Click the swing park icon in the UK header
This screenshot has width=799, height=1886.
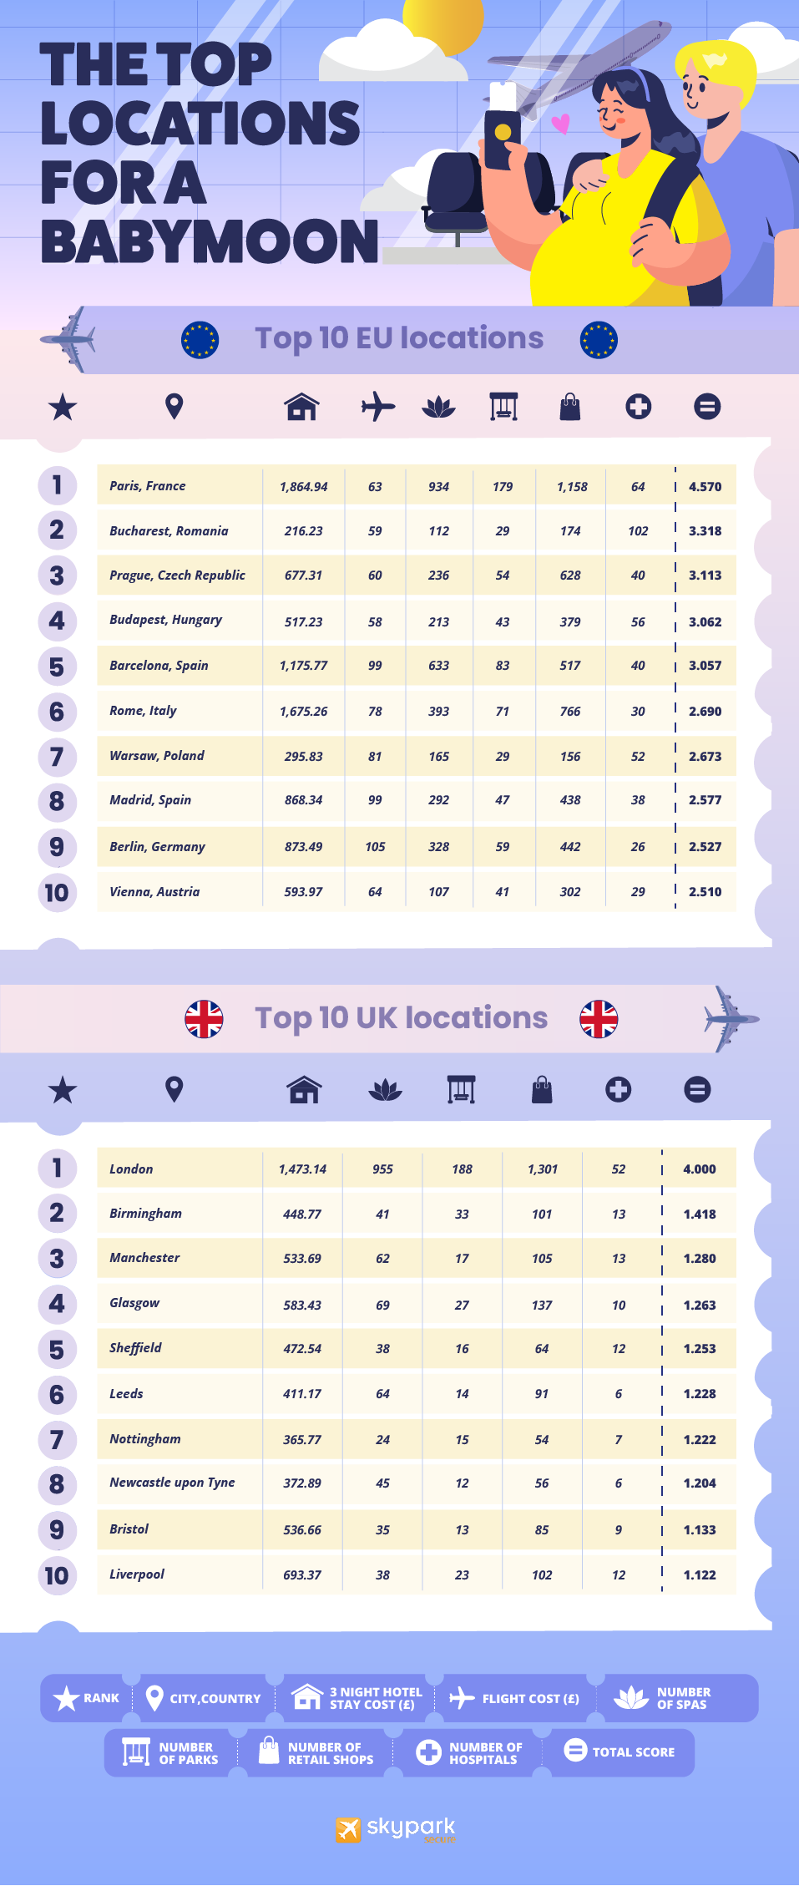pos(461,1089)
